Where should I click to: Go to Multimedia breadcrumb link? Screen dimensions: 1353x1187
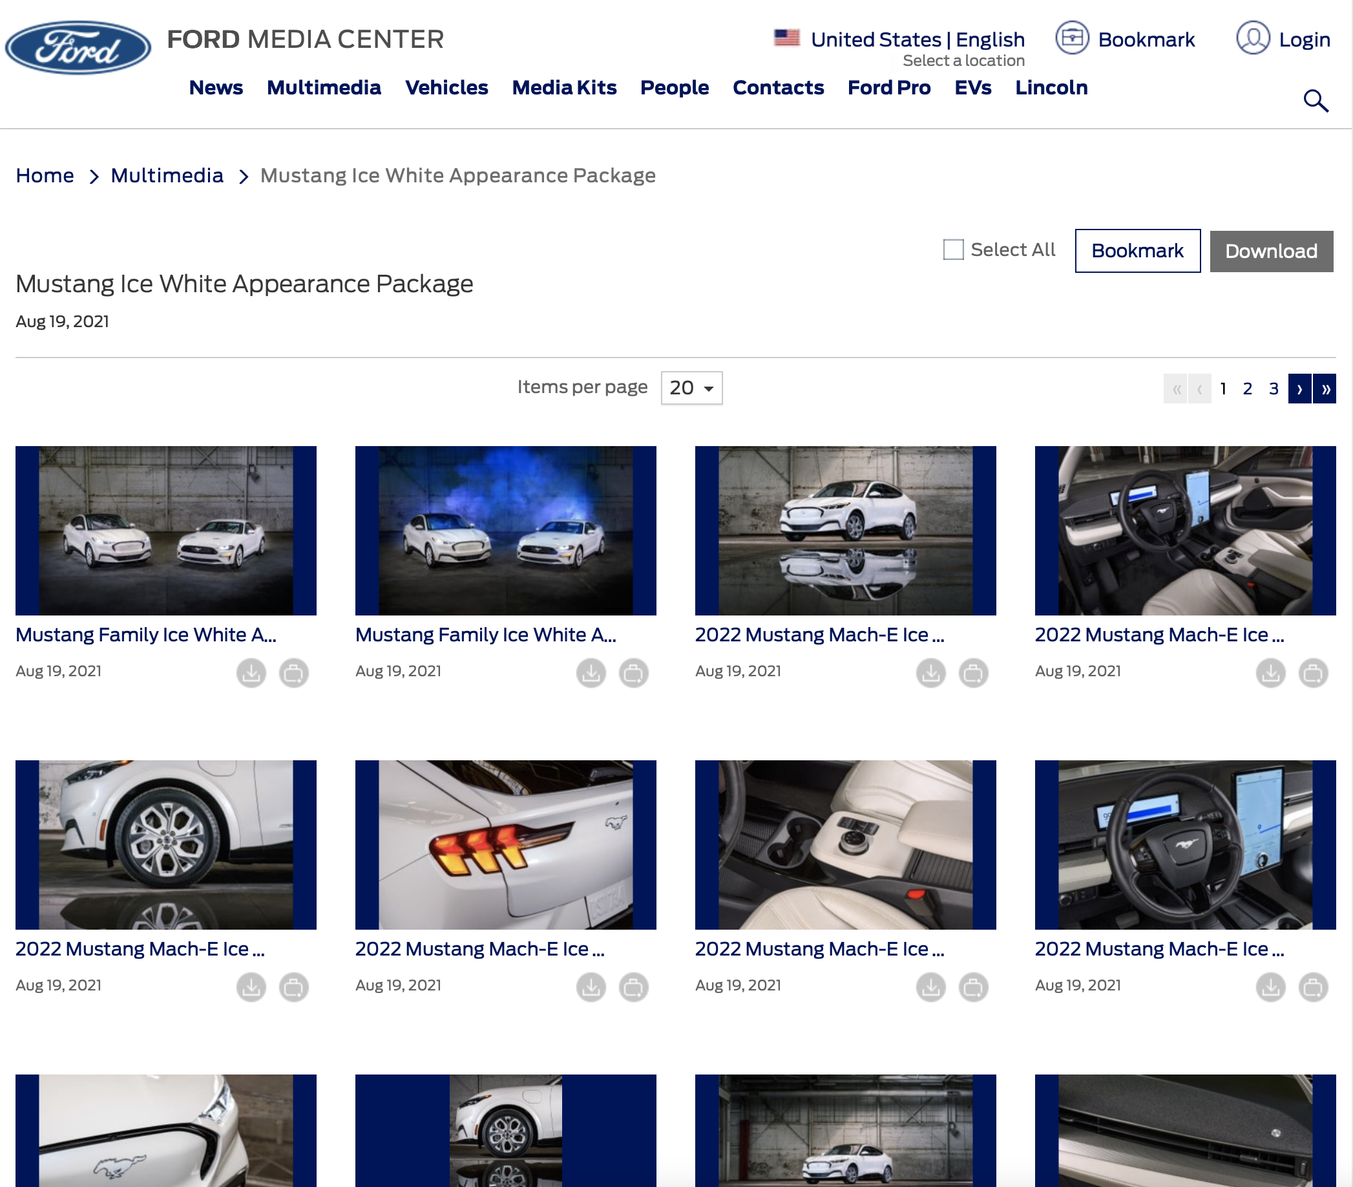[167, 176]
